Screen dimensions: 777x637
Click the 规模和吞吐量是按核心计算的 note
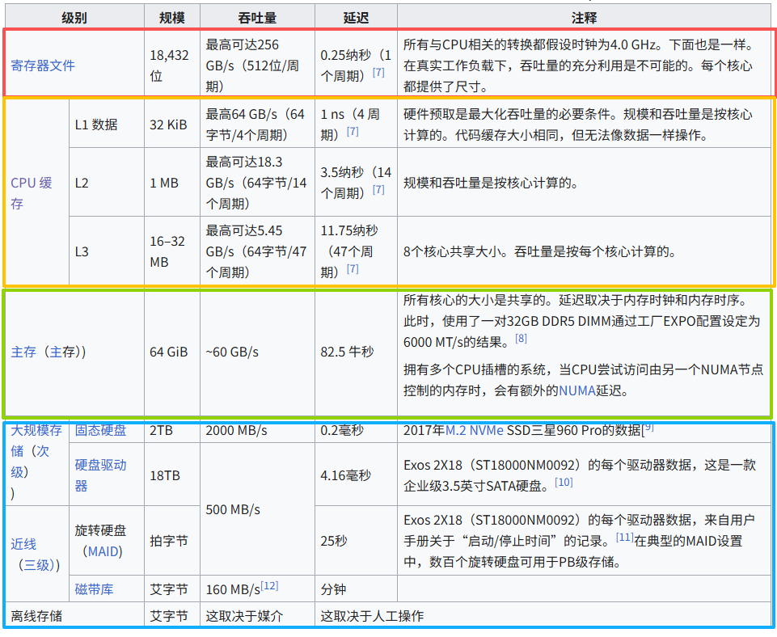coord(585,183)
